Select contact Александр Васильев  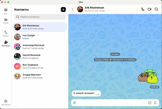pos(40,47)
